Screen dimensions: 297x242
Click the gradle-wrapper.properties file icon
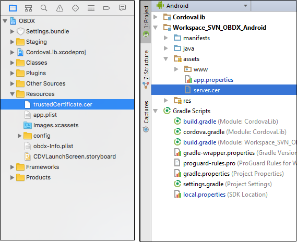coord(177,152)
